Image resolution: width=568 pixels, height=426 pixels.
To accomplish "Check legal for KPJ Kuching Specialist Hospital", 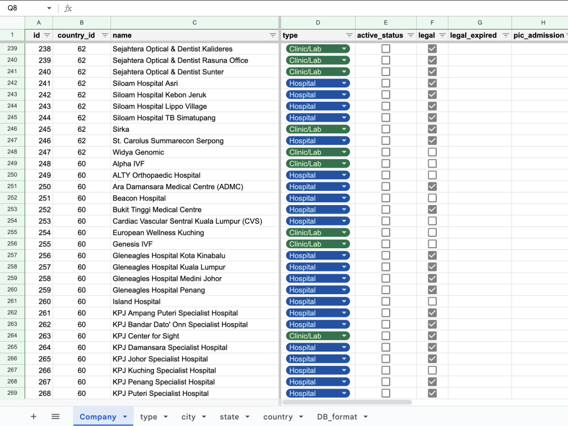I will (x=432, y=370).
